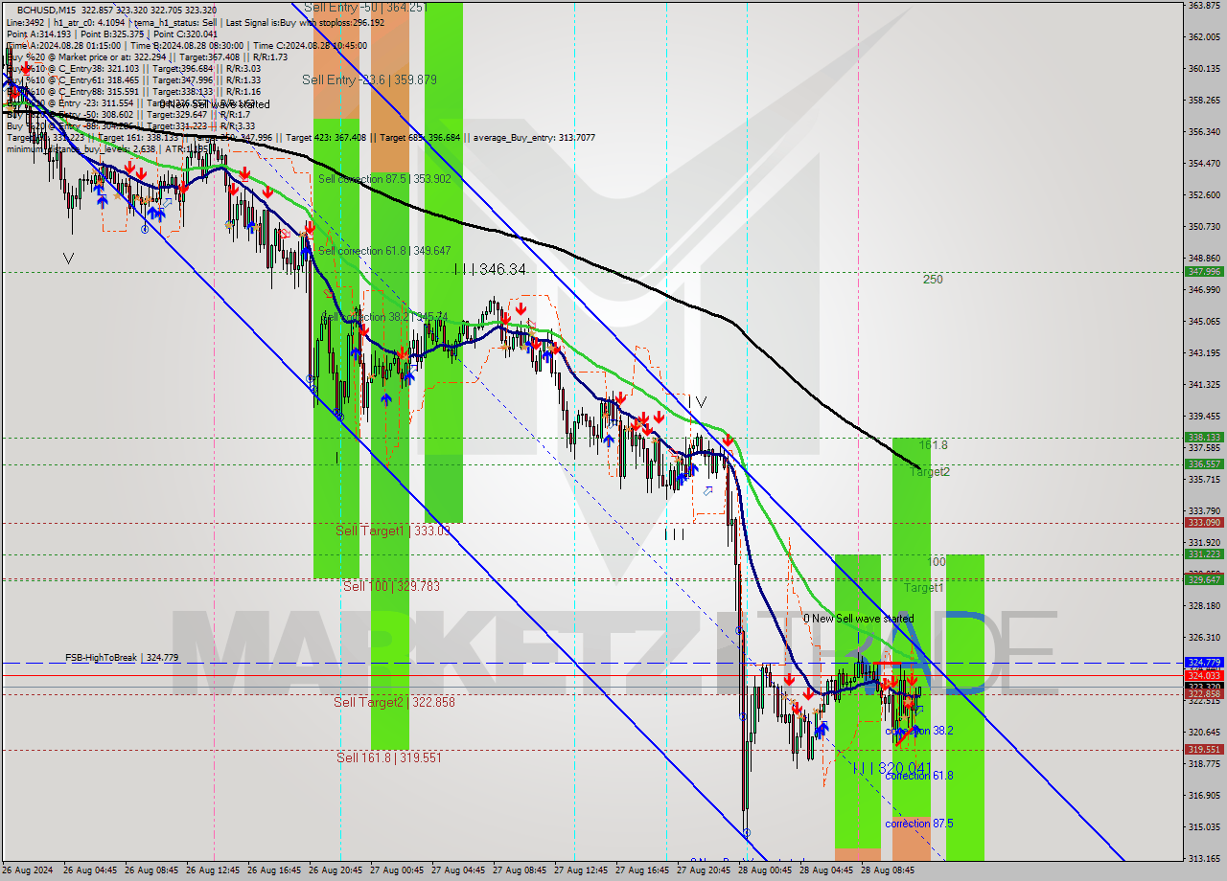Click the 345.065 price axis value
Viewport: 1227px width, 881px height.
click(1204, 322)
